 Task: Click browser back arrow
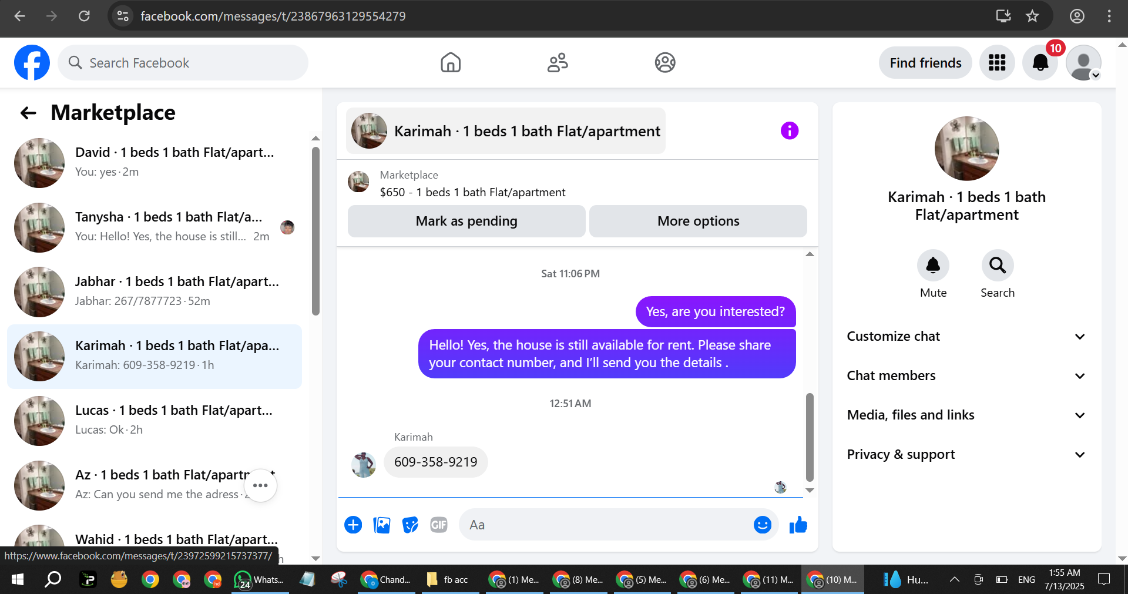tap(19, 16)
